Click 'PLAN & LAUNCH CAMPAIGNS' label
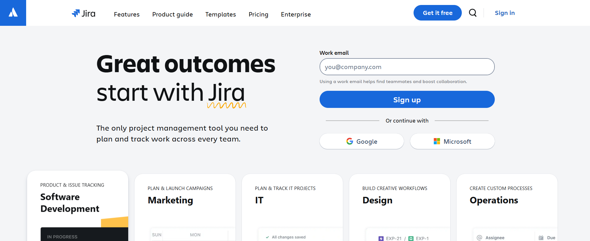Screen dimensions: 590x241 [x=180, y=188]
